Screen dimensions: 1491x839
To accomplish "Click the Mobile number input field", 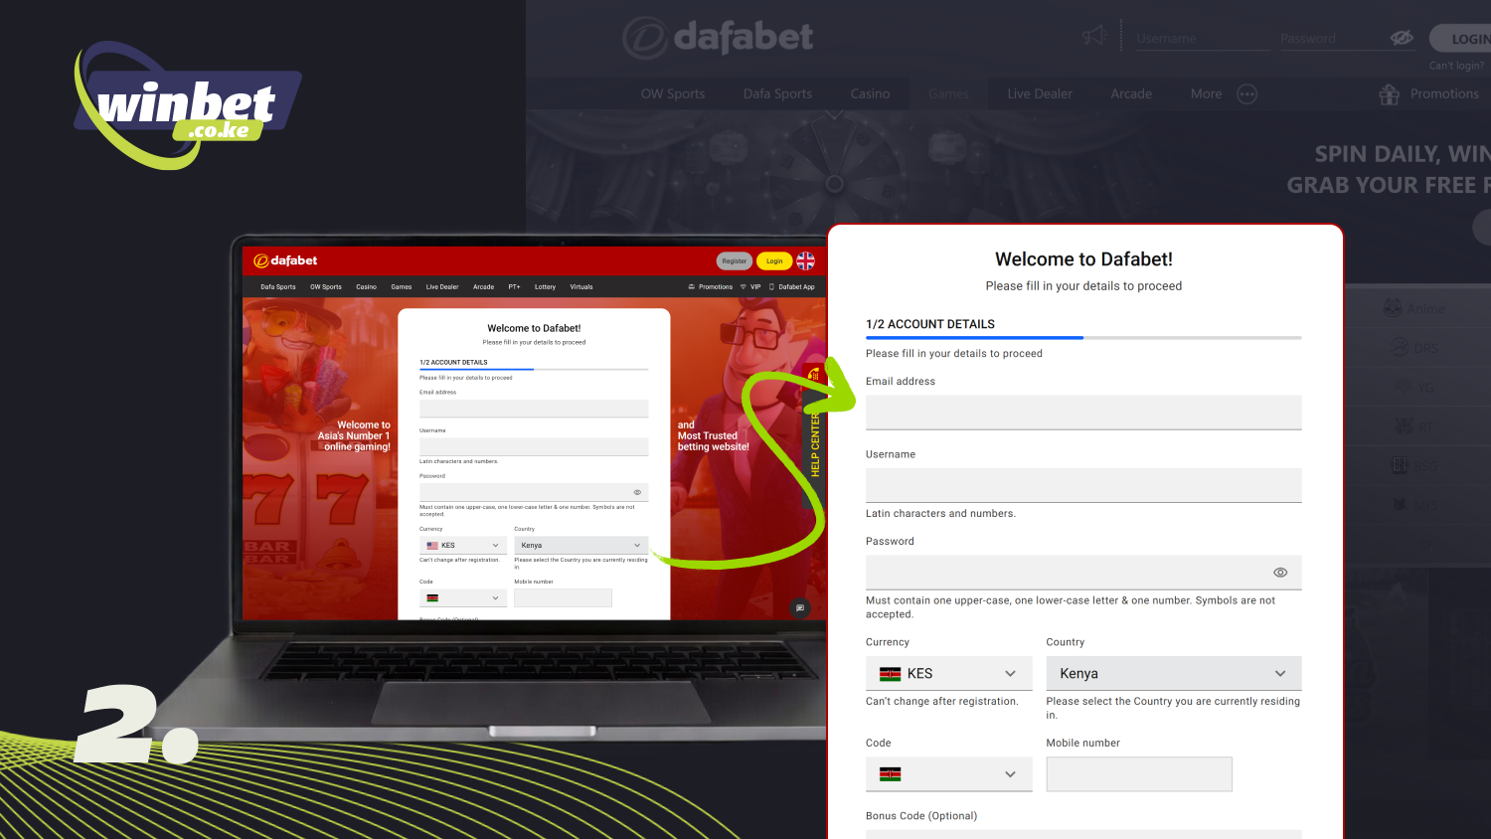I will pos(1139,774).
